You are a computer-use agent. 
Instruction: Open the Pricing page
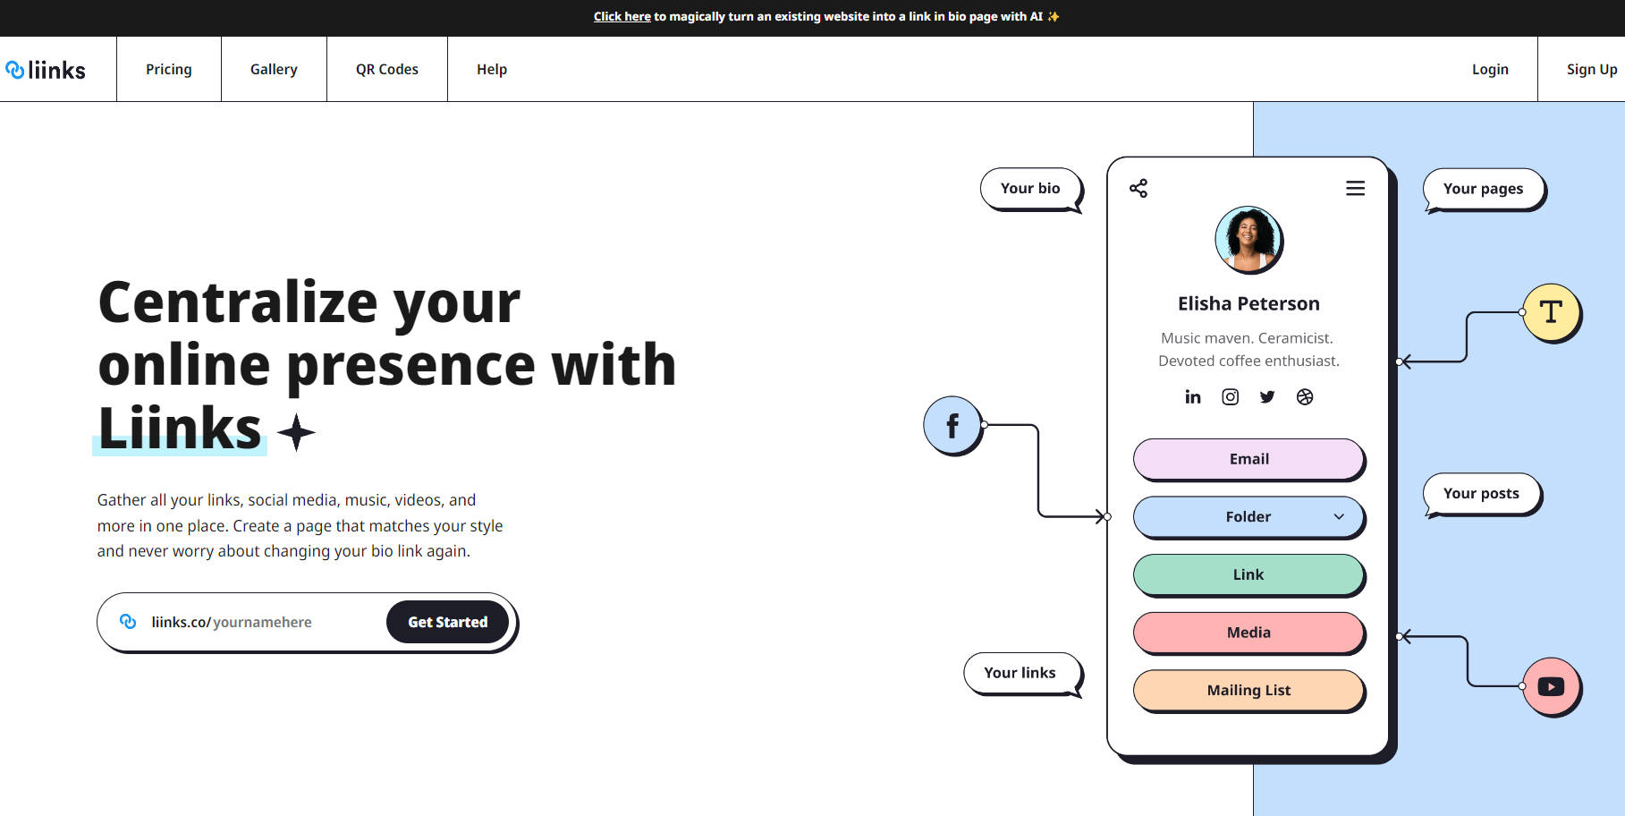(169, 69)
